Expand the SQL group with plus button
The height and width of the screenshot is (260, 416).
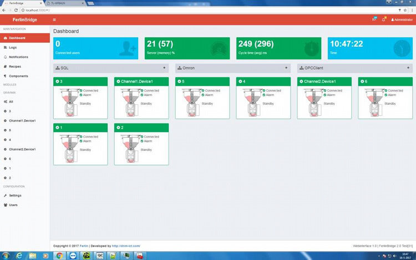pyautogui.click(x=164, y=68)
